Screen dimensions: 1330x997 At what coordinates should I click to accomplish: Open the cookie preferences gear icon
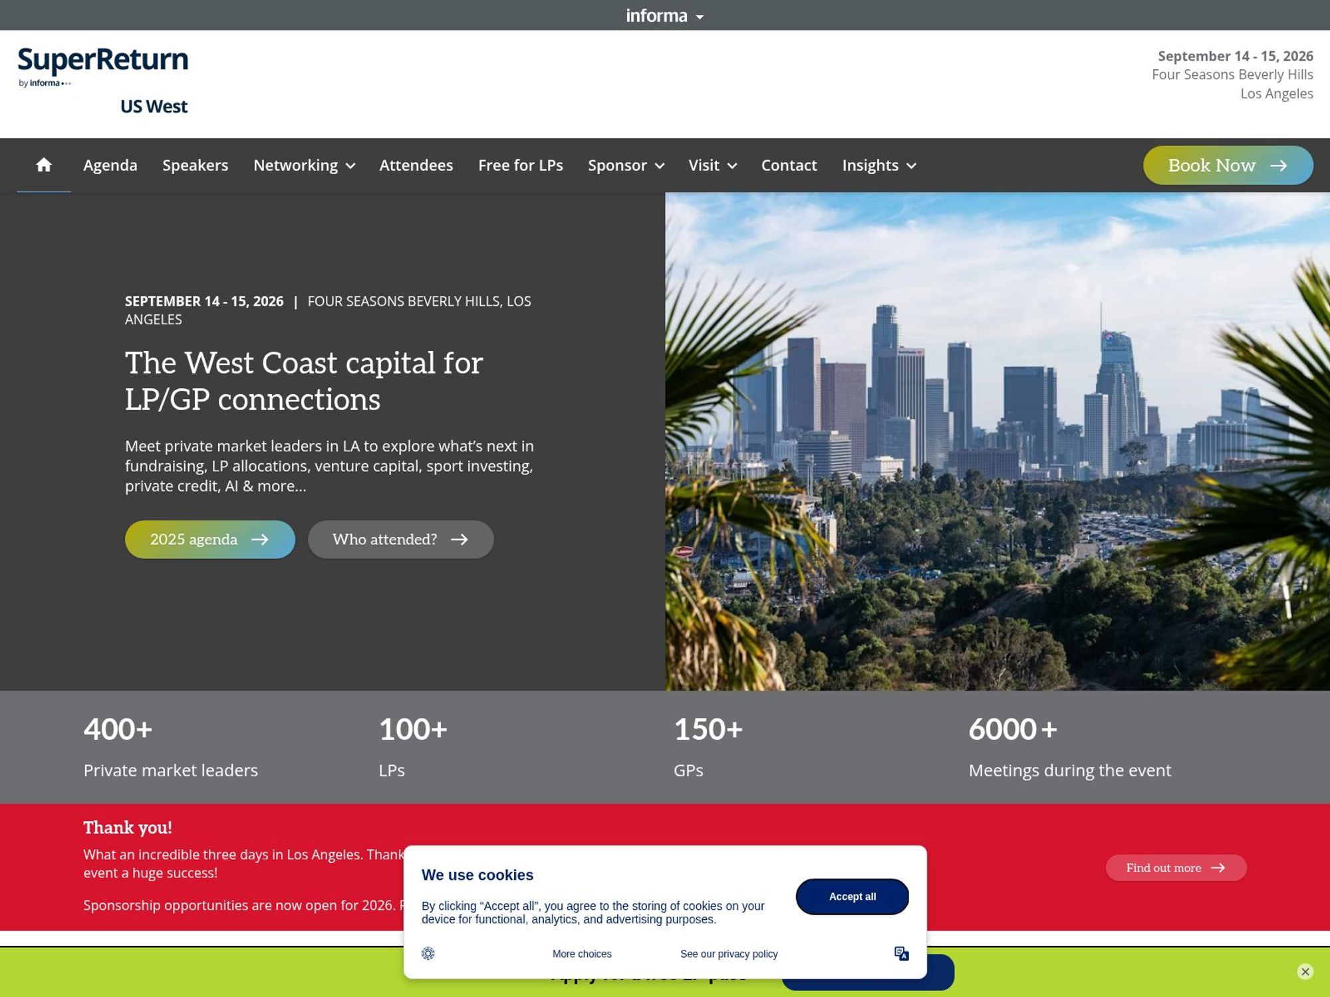tap(428, 953)
